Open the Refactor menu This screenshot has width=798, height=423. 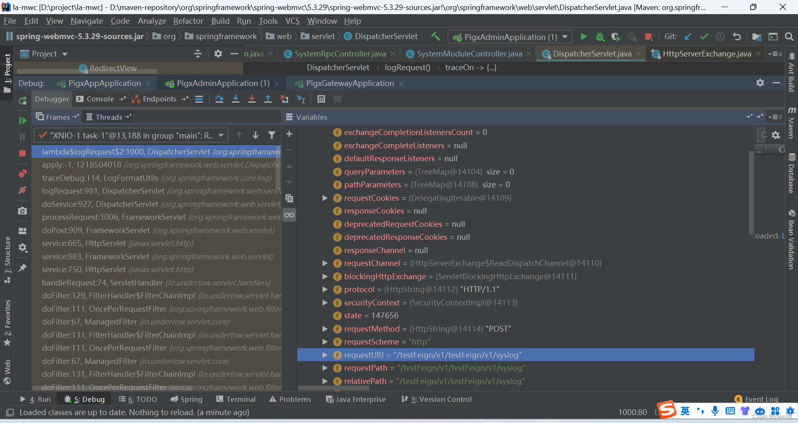(188, 21)
